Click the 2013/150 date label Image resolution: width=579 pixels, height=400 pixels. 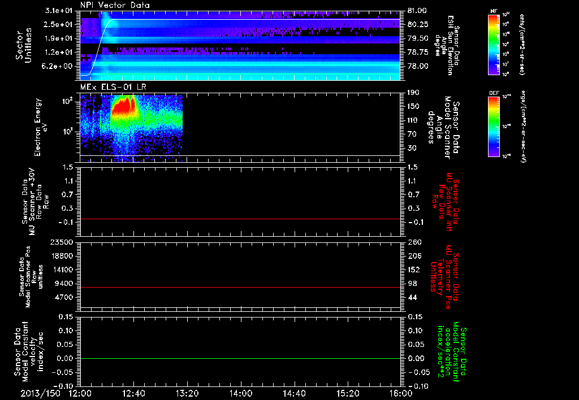[40, 394]
